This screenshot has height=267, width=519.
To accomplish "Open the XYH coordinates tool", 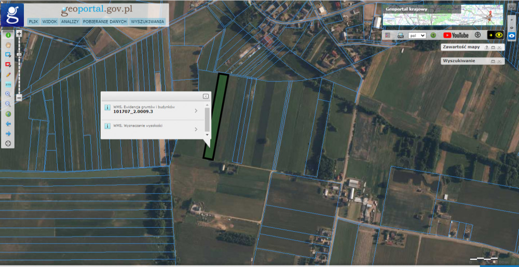I will pyautogui.click(x=8, y=84).
